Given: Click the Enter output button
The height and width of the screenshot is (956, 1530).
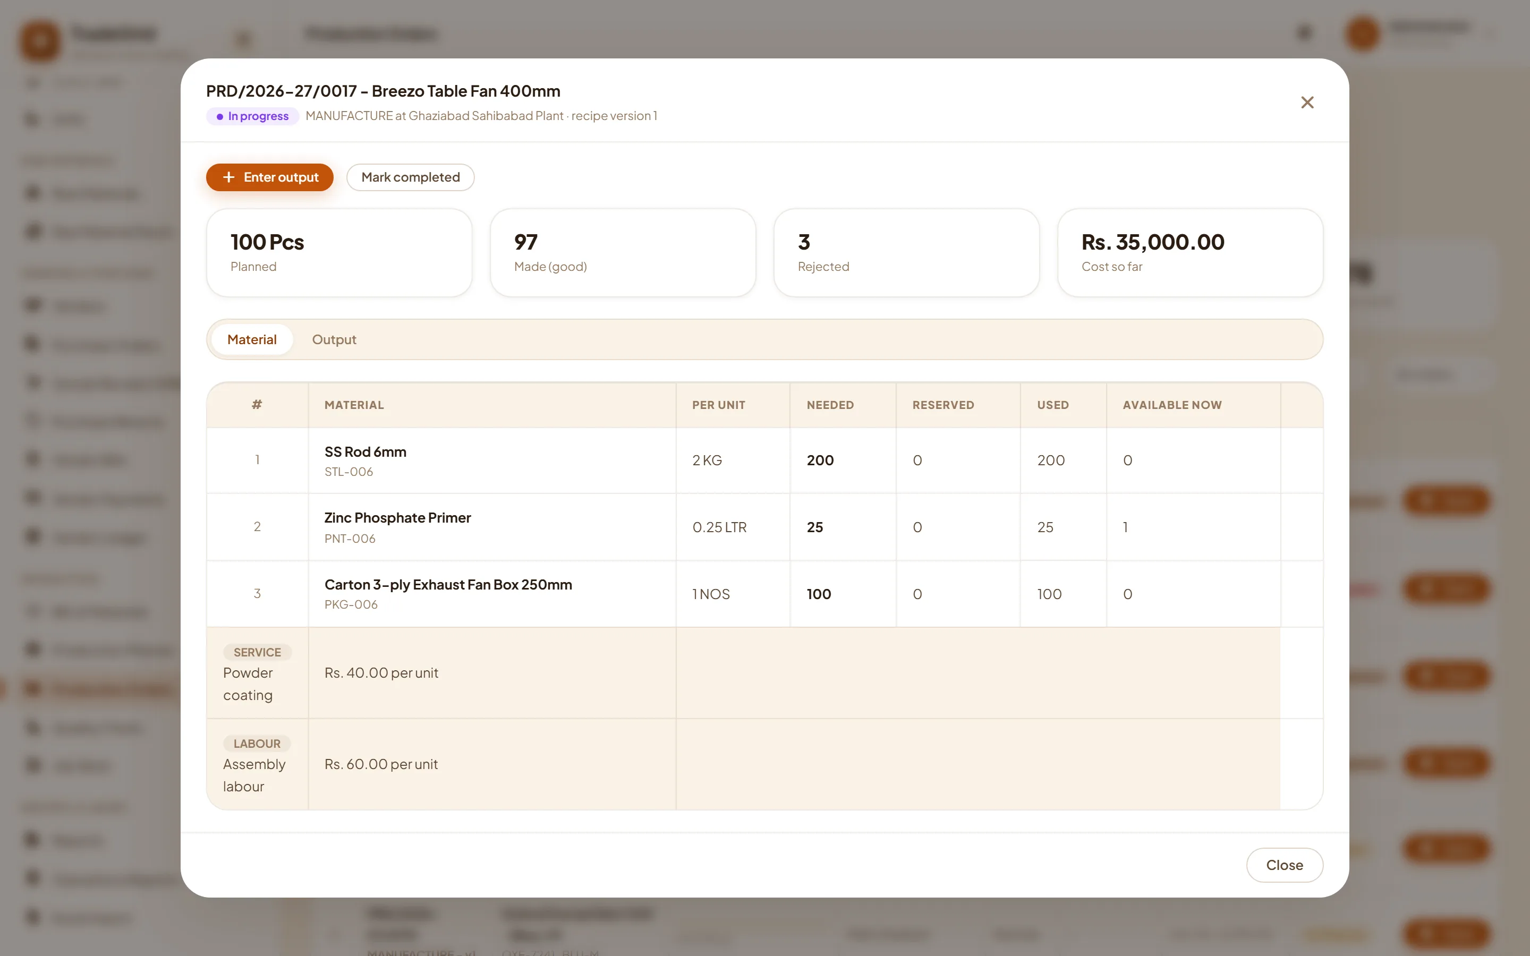Looking at the screenshot, I should 270,177.
